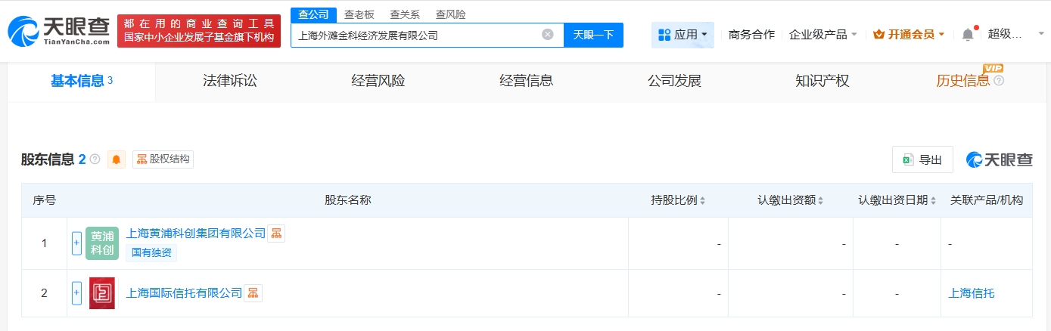The width and height of the screenshot is (1051, 331).
Task: Expand the 上海国际信托 shareholder row
Action: [x=76, y=292]
